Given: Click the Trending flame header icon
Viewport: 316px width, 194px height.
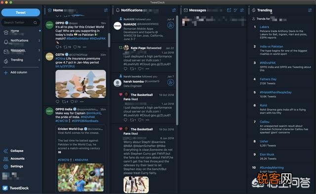Looking at the screenshot, I should coord(254,10).
